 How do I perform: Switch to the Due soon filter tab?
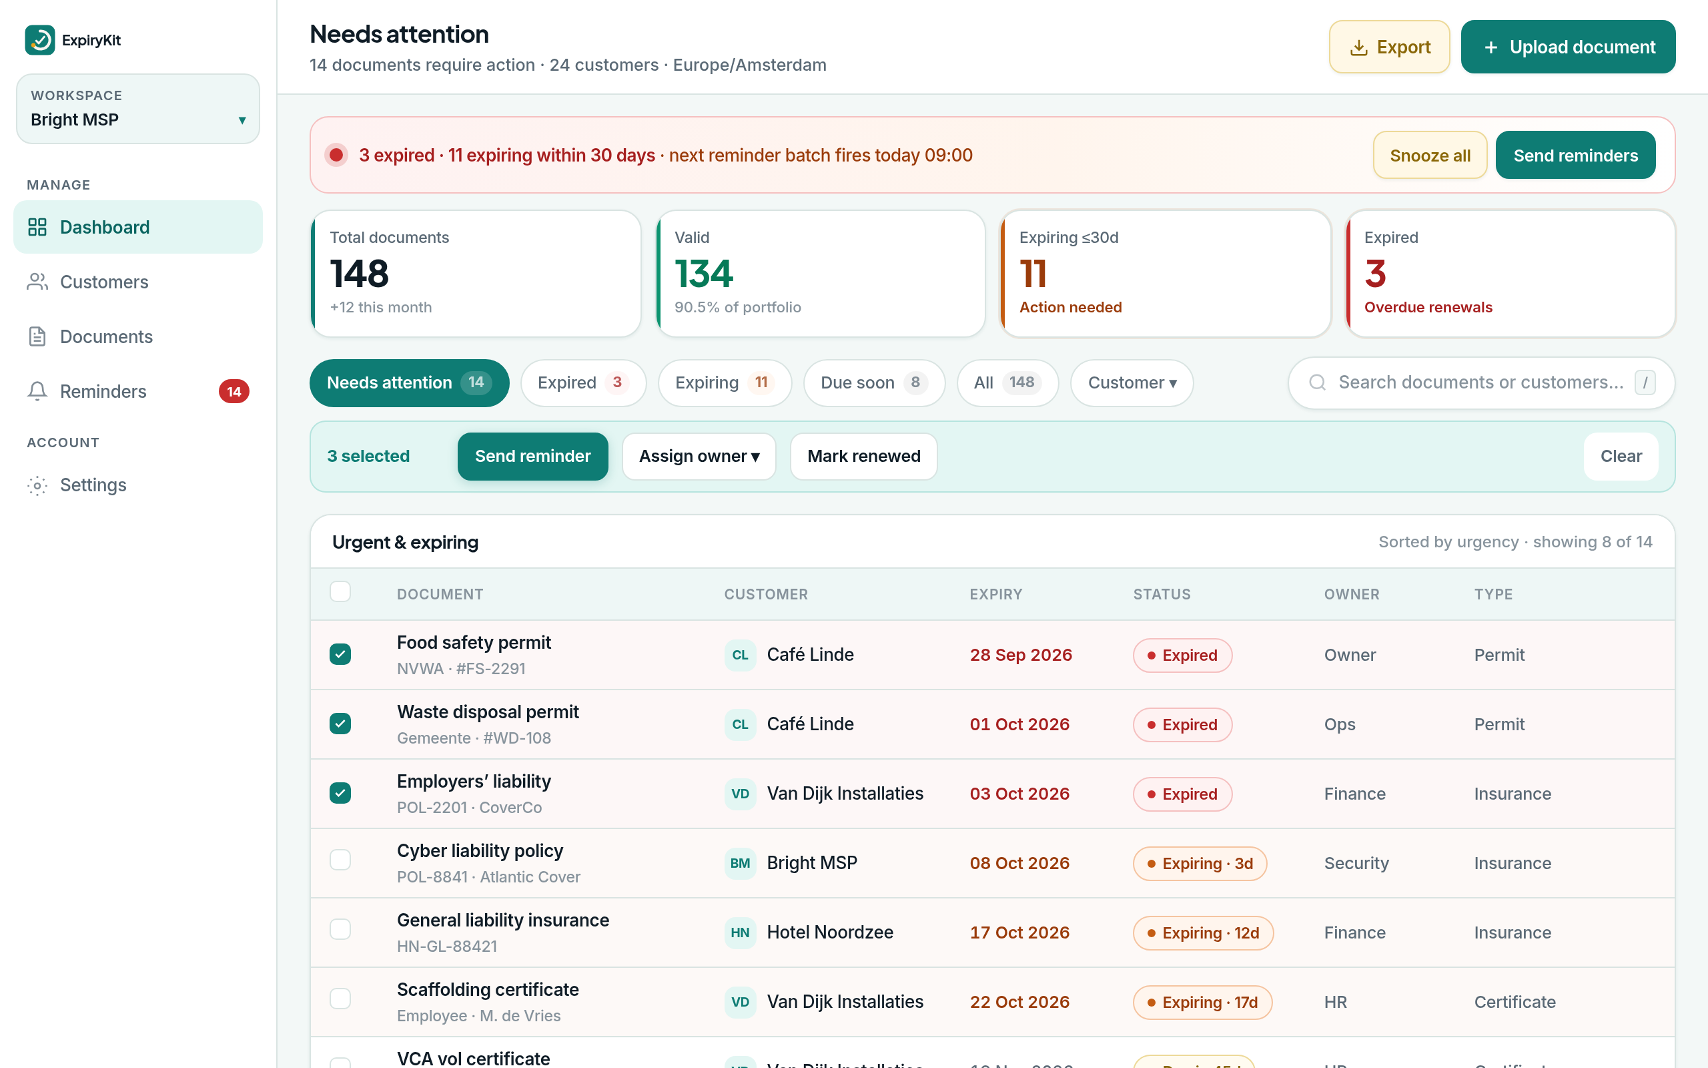tap(874, 382)
